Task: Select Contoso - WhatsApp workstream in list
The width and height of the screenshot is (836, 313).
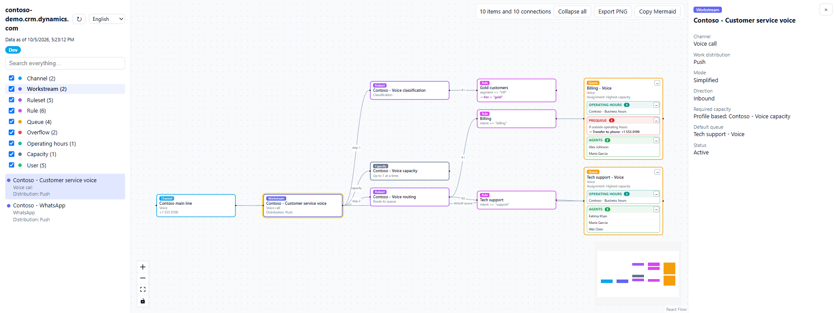Action: click(x=65, y=212)
